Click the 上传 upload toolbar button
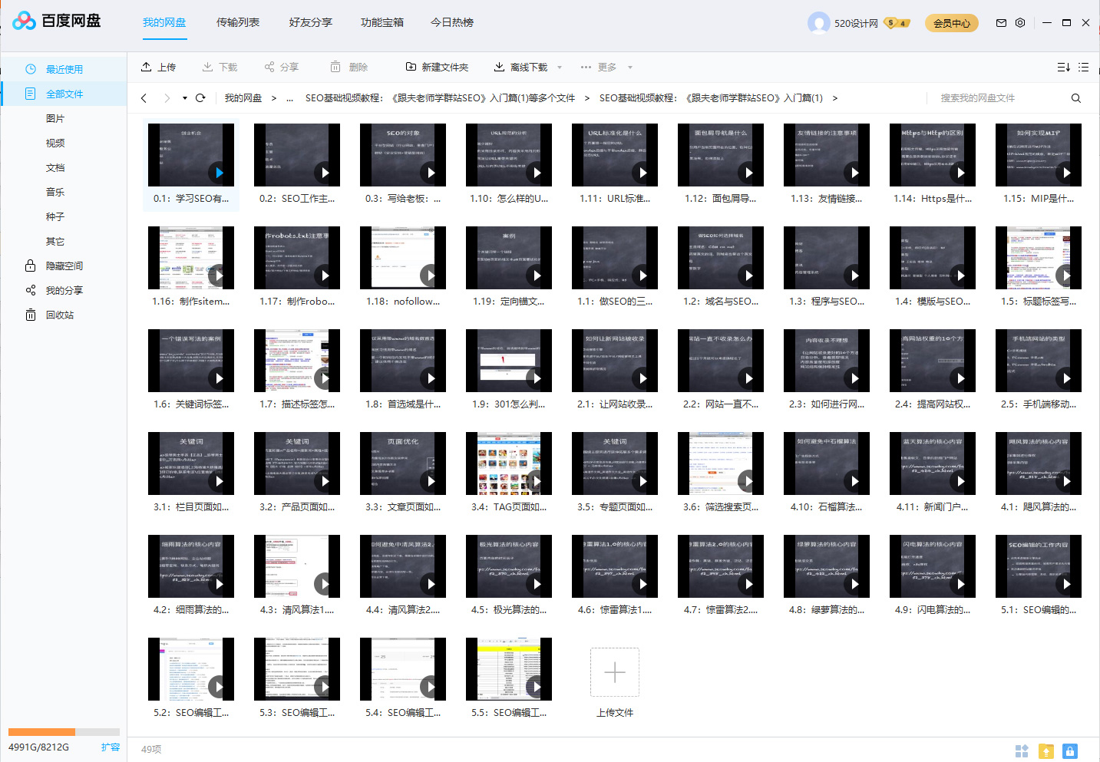This screenshot has height=762, width=1100. (x=158, y=68)
